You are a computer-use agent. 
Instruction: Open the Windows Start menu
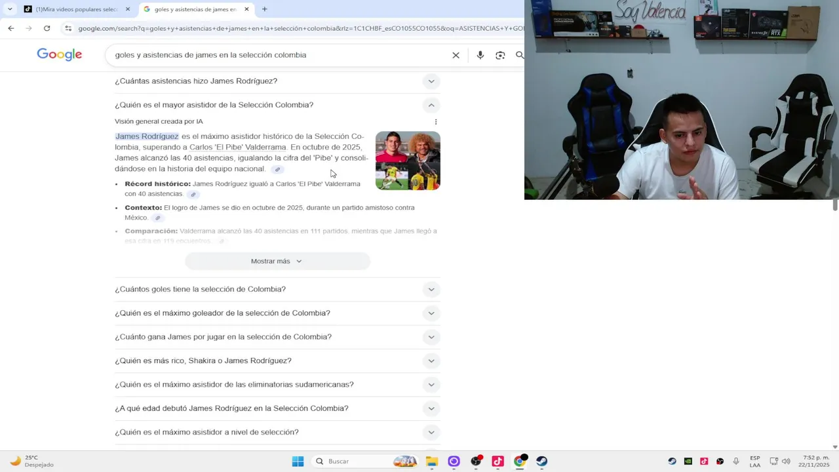298,462
